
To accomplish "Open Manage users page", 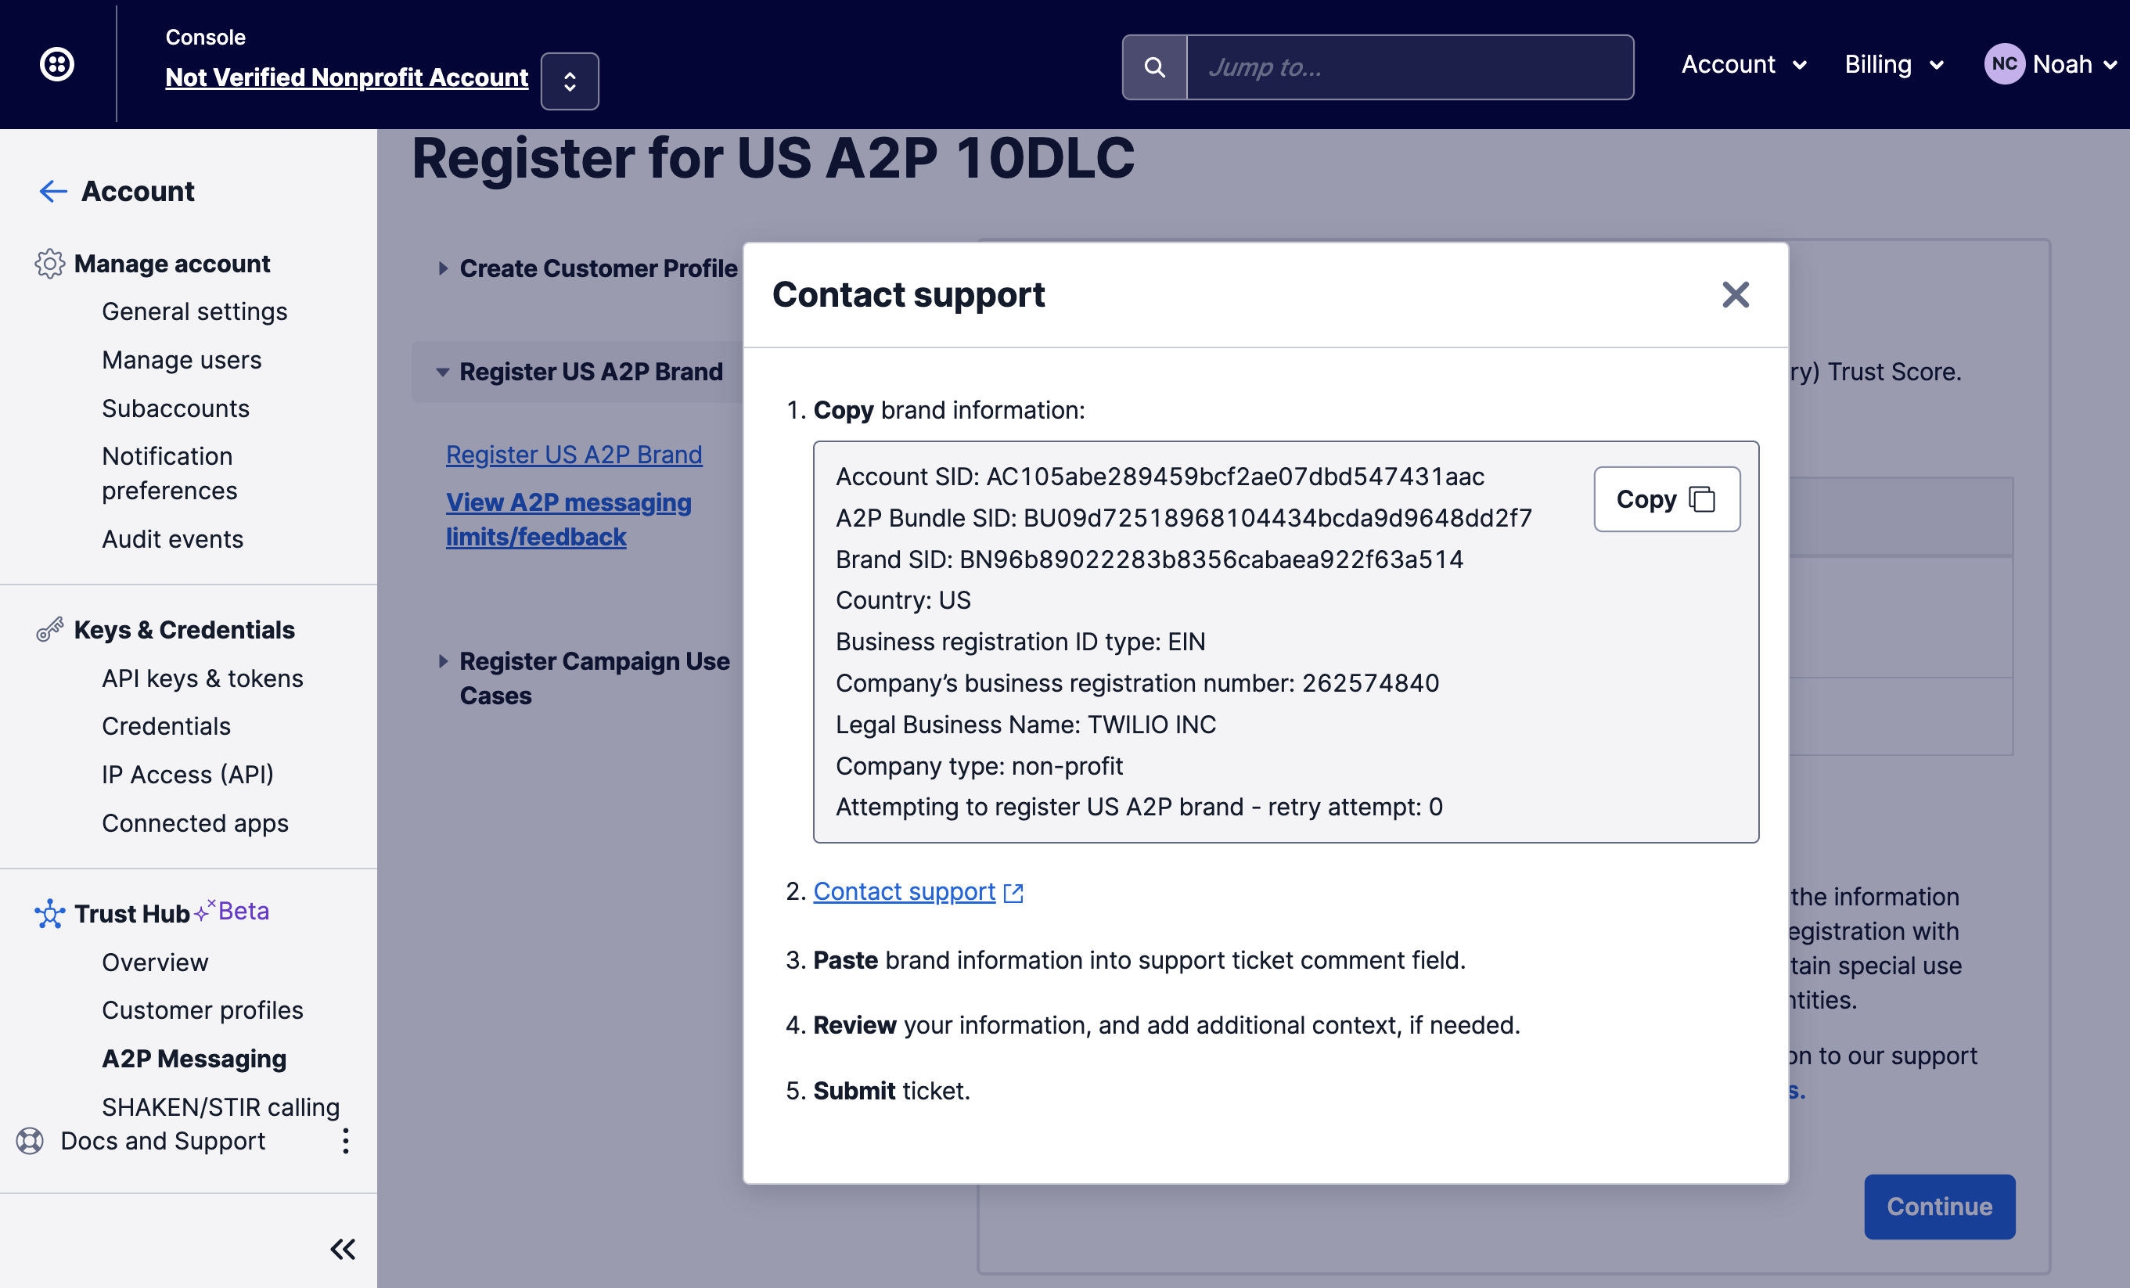I will [x=182, y=360].
